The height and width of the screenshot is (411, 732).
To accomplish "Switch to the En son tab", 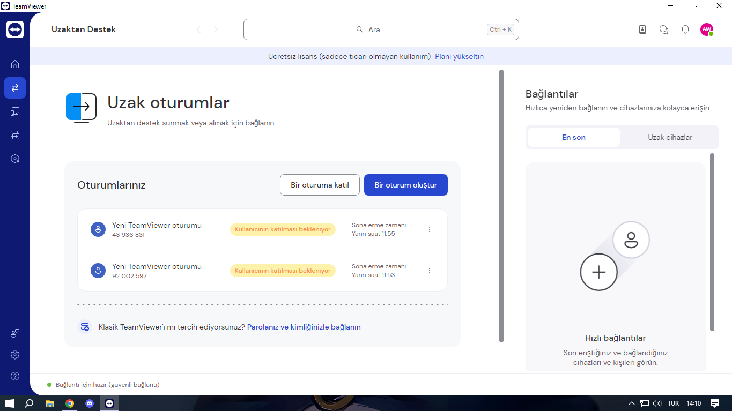I will (574, 137).
